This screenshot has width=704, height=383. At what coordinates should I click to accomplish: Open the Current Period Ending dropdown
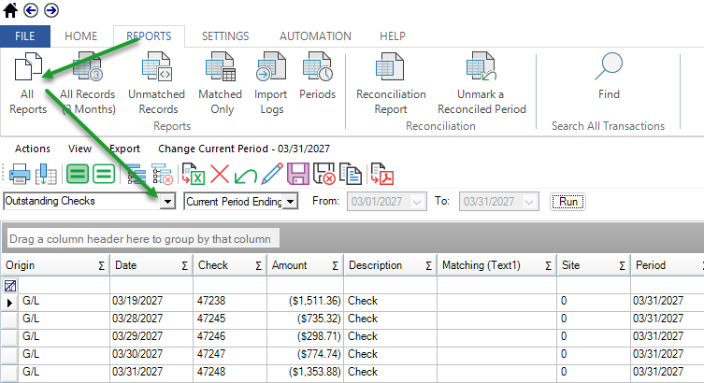[290, 201]
